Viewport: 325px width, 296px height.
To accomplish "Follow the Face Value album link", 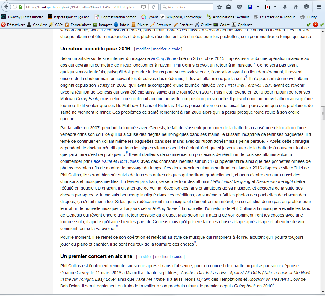I will [101, 161].
